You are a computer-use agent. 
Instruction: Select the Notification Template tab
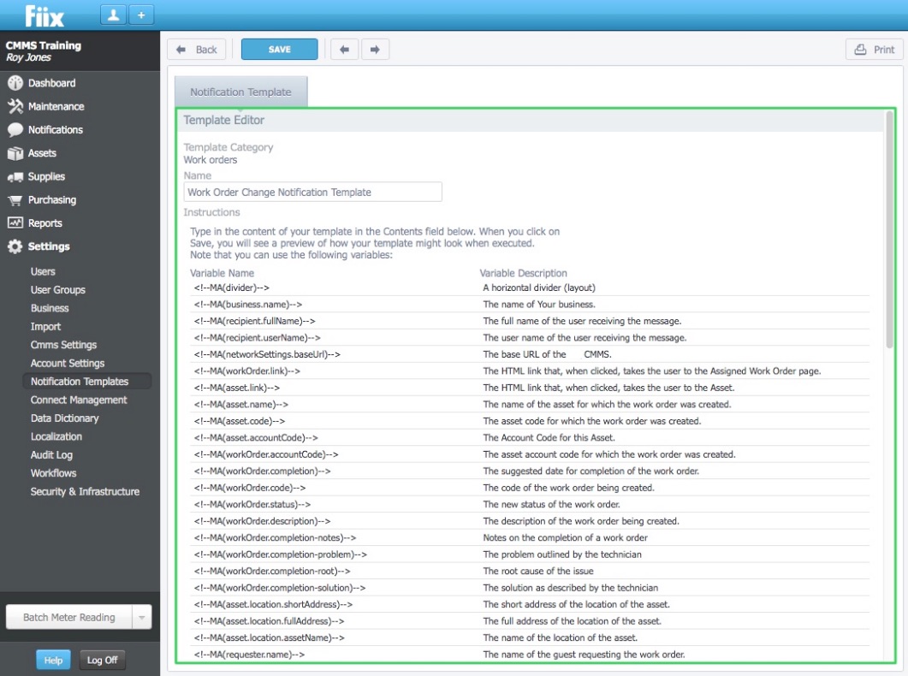coord(240,92)
